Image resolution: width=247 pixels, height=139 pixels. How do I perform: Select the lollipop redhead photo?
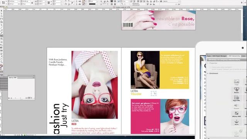(175, 117)
